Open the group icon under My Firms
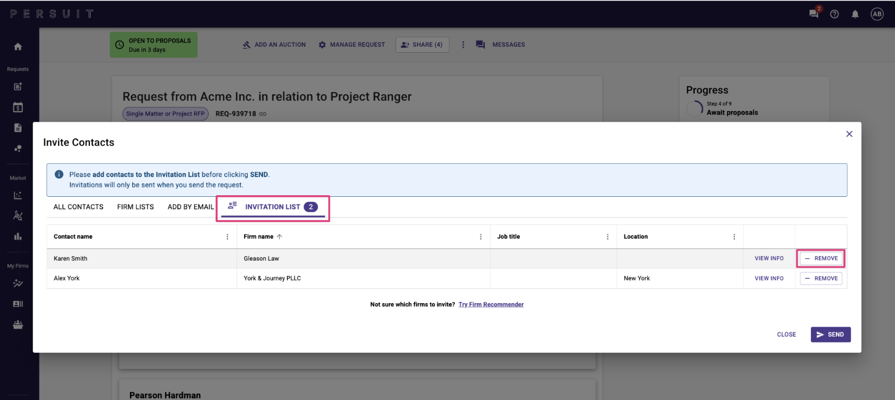This screenshot has width=895, height=400. point(18,324)
